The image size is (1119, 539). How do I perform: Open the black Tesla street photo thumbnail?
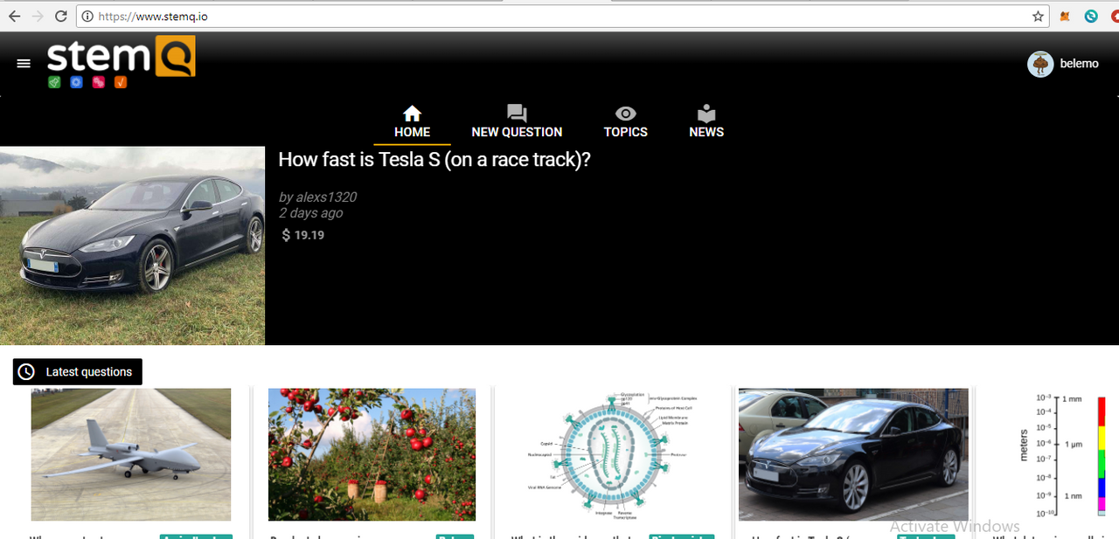(853, 454)
